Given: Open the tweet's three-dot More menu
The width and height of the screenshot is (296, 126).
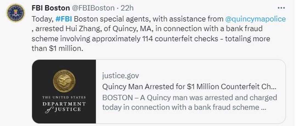Looking at the screenshot, I should pos(281,8).
